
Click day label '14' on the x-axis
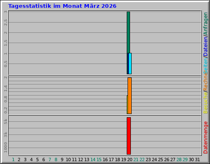(x=93, y=159)
